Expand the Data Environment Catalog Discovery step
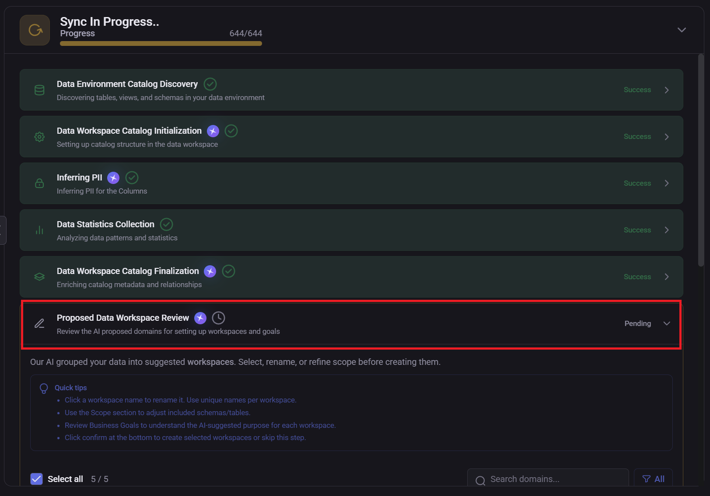 click(x=666, y=90)
